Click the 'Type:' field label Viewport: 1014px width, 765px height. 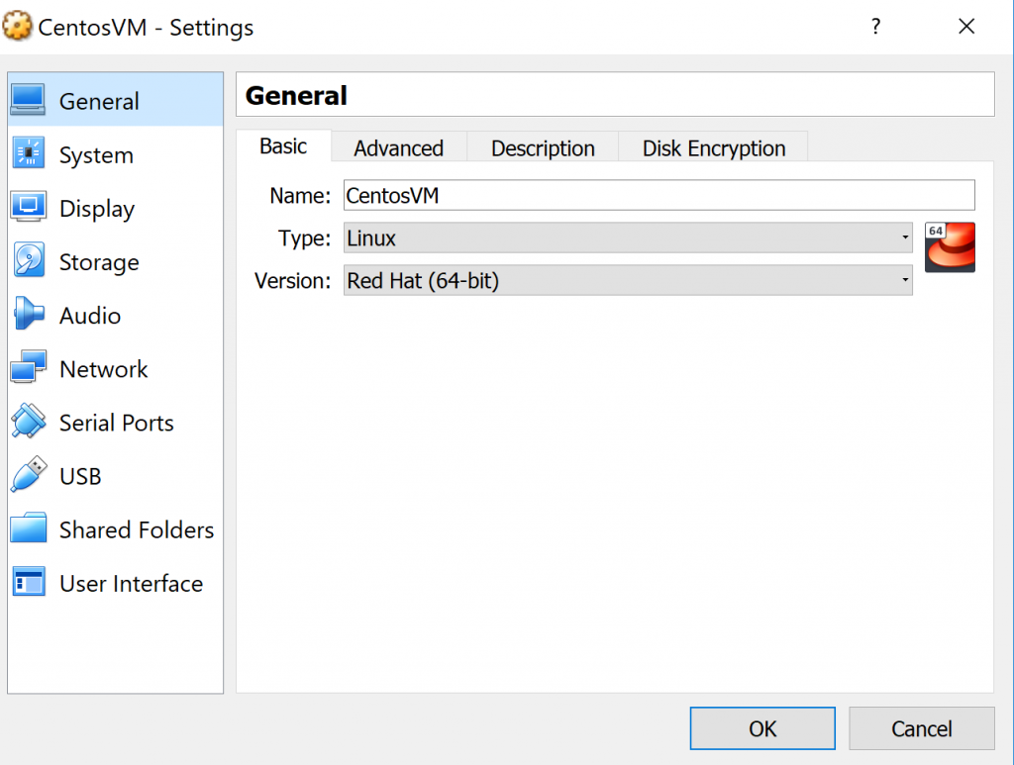[304, 238]
